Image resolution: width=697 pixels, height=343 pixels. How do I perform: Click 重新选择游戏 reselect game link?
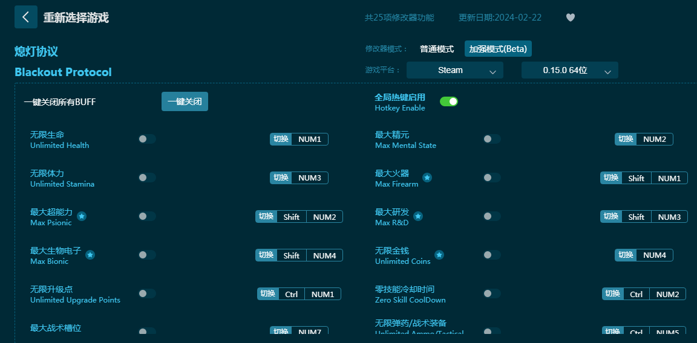(x=76, y=18)
